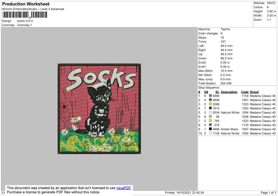
Task: Choose the light green swatch for stop 6
Action: (210, 116)
